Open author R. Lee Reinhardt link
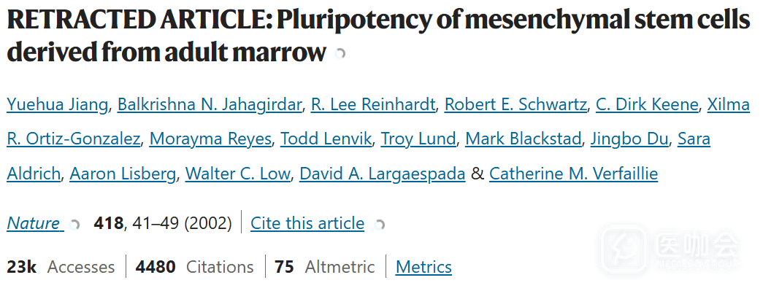Viewport: 763px width, 291px height. tap(373, 104)
